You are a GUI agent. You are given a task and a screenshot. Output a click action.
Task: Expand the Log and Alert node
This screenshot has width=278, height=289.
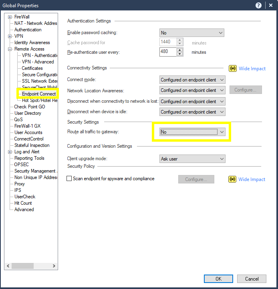pyautogui.click(x=10, y=152)
